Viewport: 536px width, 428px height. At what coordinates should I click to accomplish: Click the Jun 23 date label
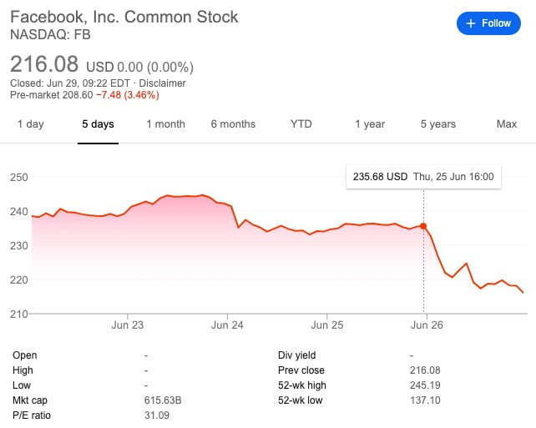pos(128,325)
